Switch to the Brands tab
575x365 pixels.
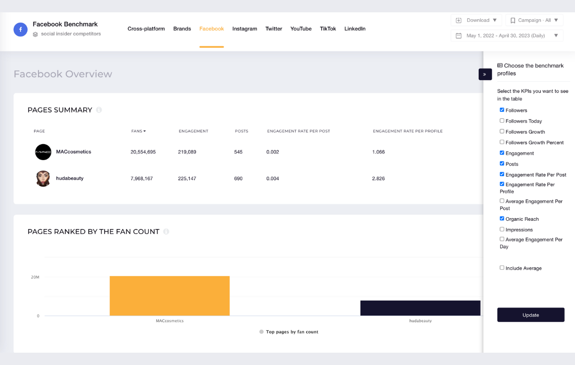[x=182, y=29]
